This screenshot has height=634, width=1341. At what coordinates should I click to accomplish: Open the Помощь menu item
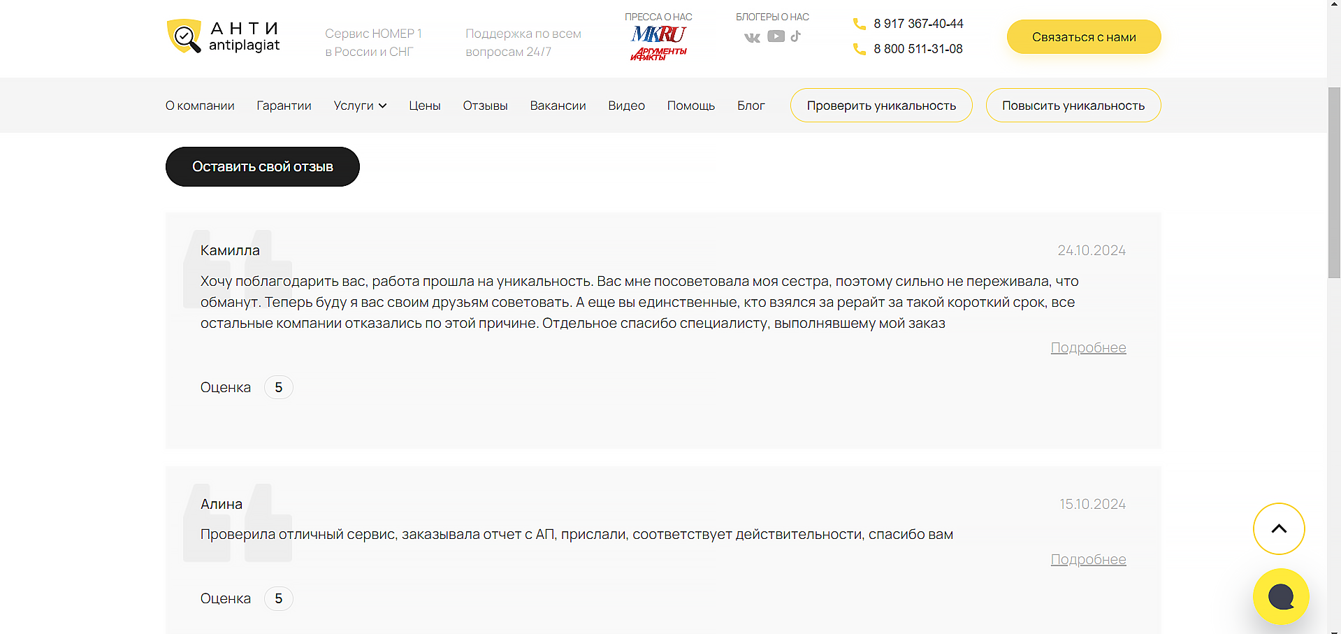point(691,106)
